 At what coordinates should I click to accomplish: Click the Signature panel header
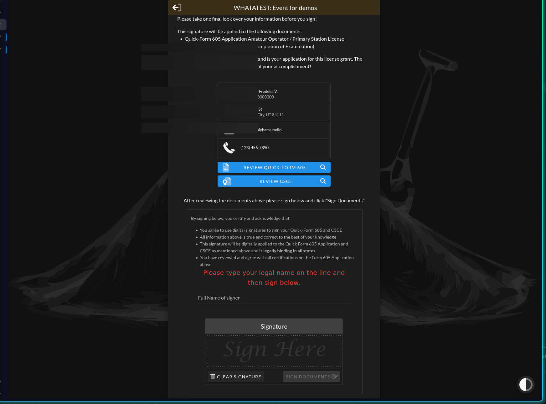click(x=274, y=326)
